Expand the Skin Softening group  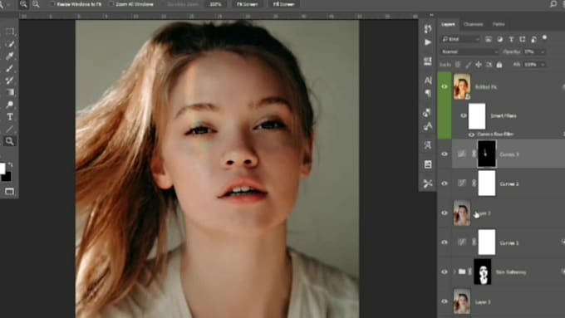coord(454,272)
